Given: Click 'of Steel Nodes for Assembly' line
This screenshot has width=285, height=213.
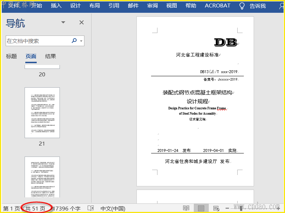Looking at the screenshot, I should pos(197,114).
